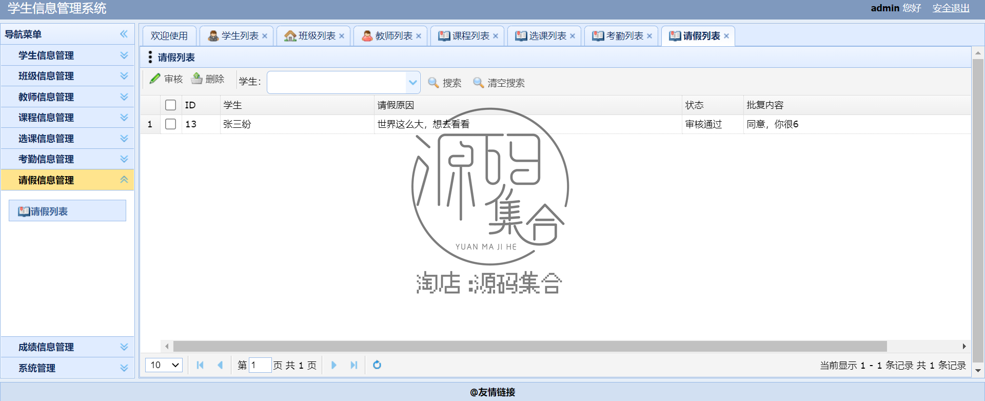Click the horizontal scrollbar left arrow
The height and width of the screenshot is (401, 985).
167,347
